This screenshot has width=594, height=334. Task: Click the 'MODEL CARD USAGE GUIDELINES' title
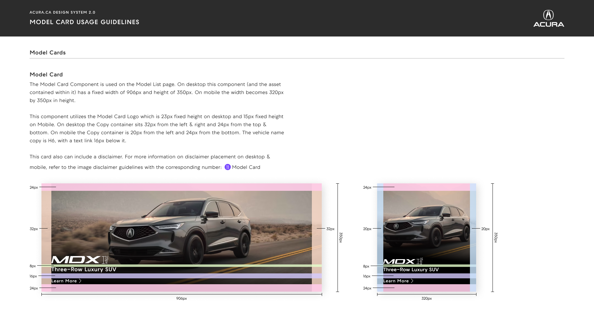click(x=84, y=22)
